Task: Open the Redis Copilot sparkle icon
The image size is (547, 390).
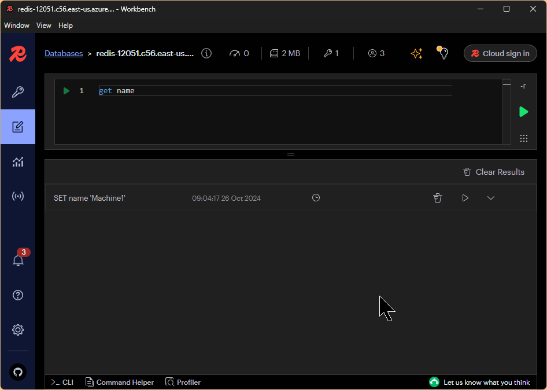Action: pos(417,53)
